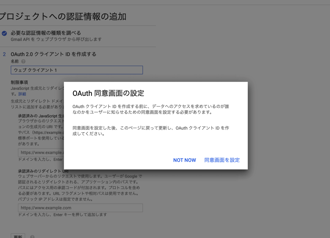Click the Gmail API を ウェブブラウザ subtitle text

56,39
